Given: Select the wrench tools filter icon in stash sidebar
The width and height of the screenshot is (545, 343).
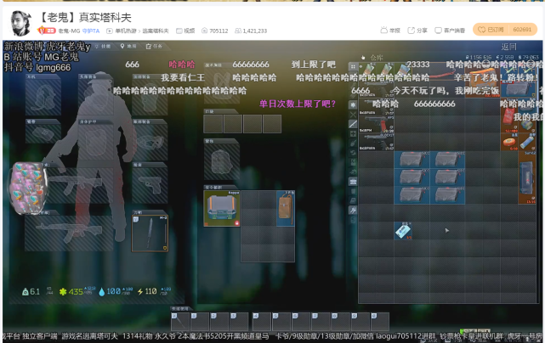Looking at the screenshot, I should 353,210.
